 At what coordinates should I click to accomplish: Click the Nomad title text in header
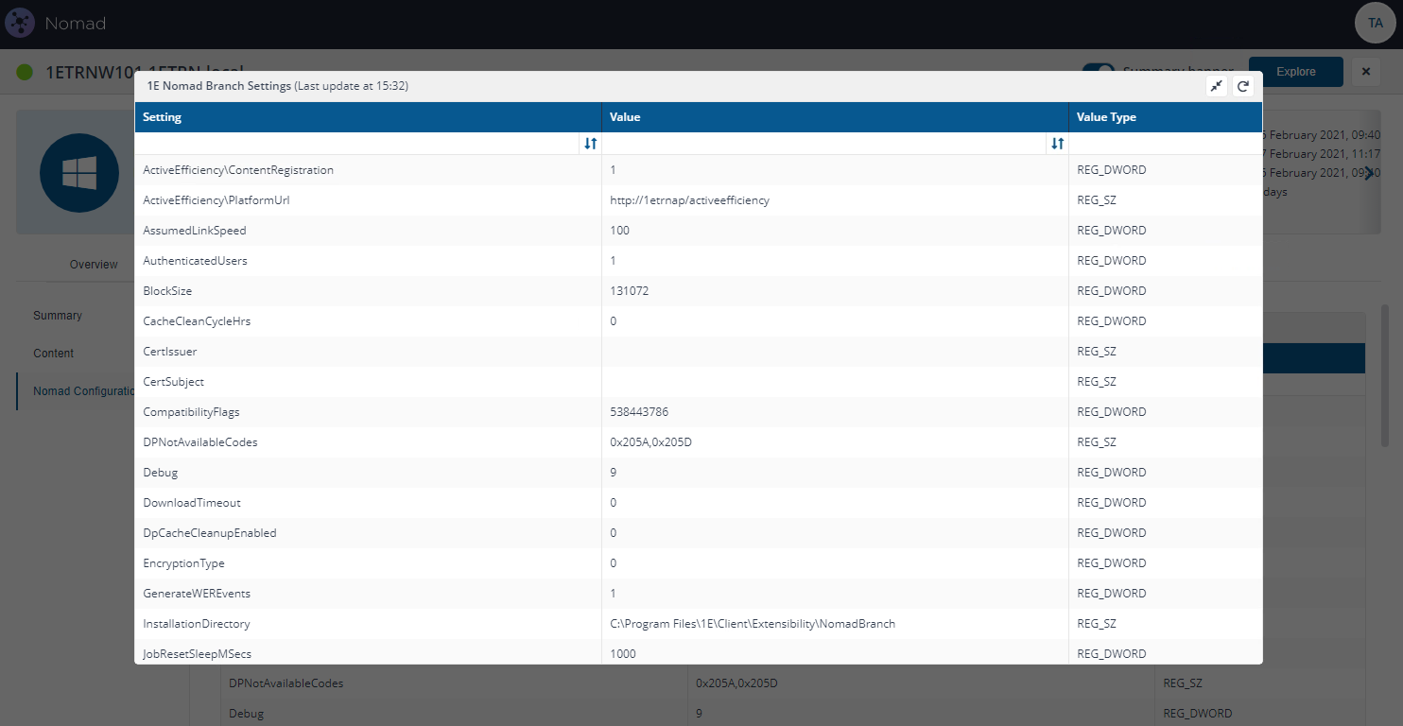[x=76, y=23]
